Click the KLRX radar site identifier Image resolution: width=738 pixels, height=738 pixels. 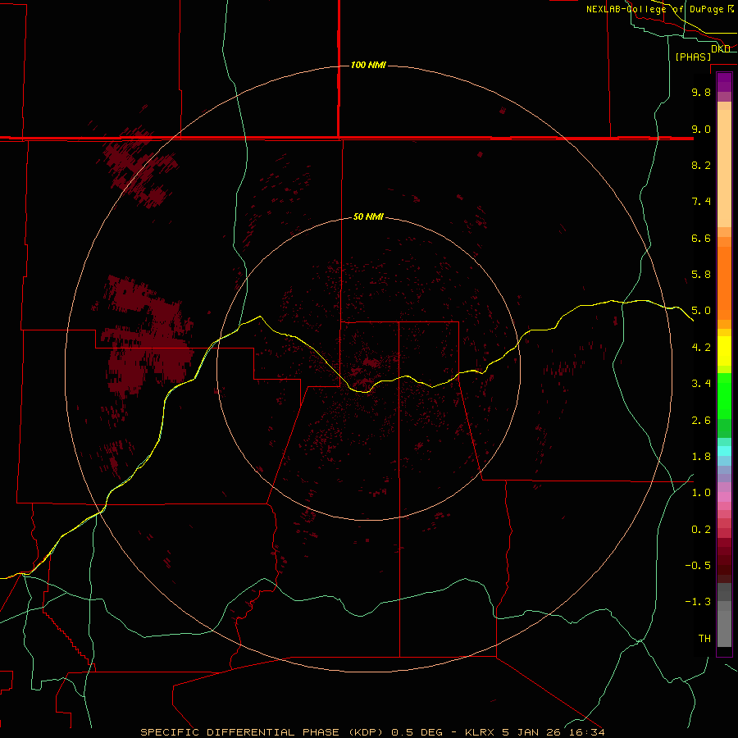coord(480,732)
